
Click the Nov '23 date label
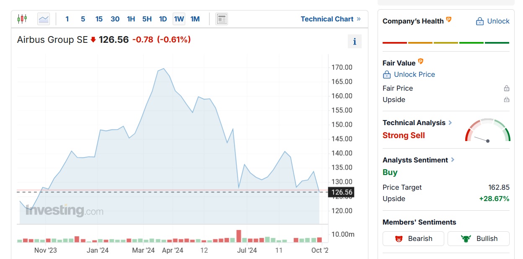pyautogui.click(x=46, y=250)
